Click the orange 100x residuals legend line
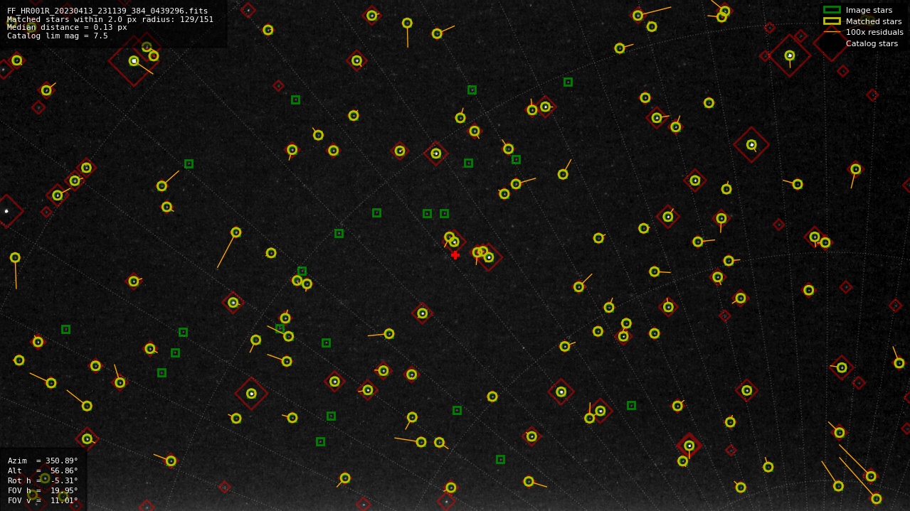This screenshot has height=511, width=910. point(832,32)
